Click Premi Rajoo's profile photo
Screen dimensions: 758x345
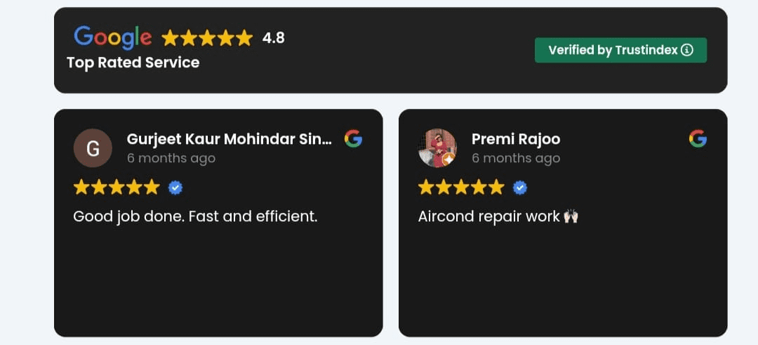pyautogui.click(x=437, y=148)
